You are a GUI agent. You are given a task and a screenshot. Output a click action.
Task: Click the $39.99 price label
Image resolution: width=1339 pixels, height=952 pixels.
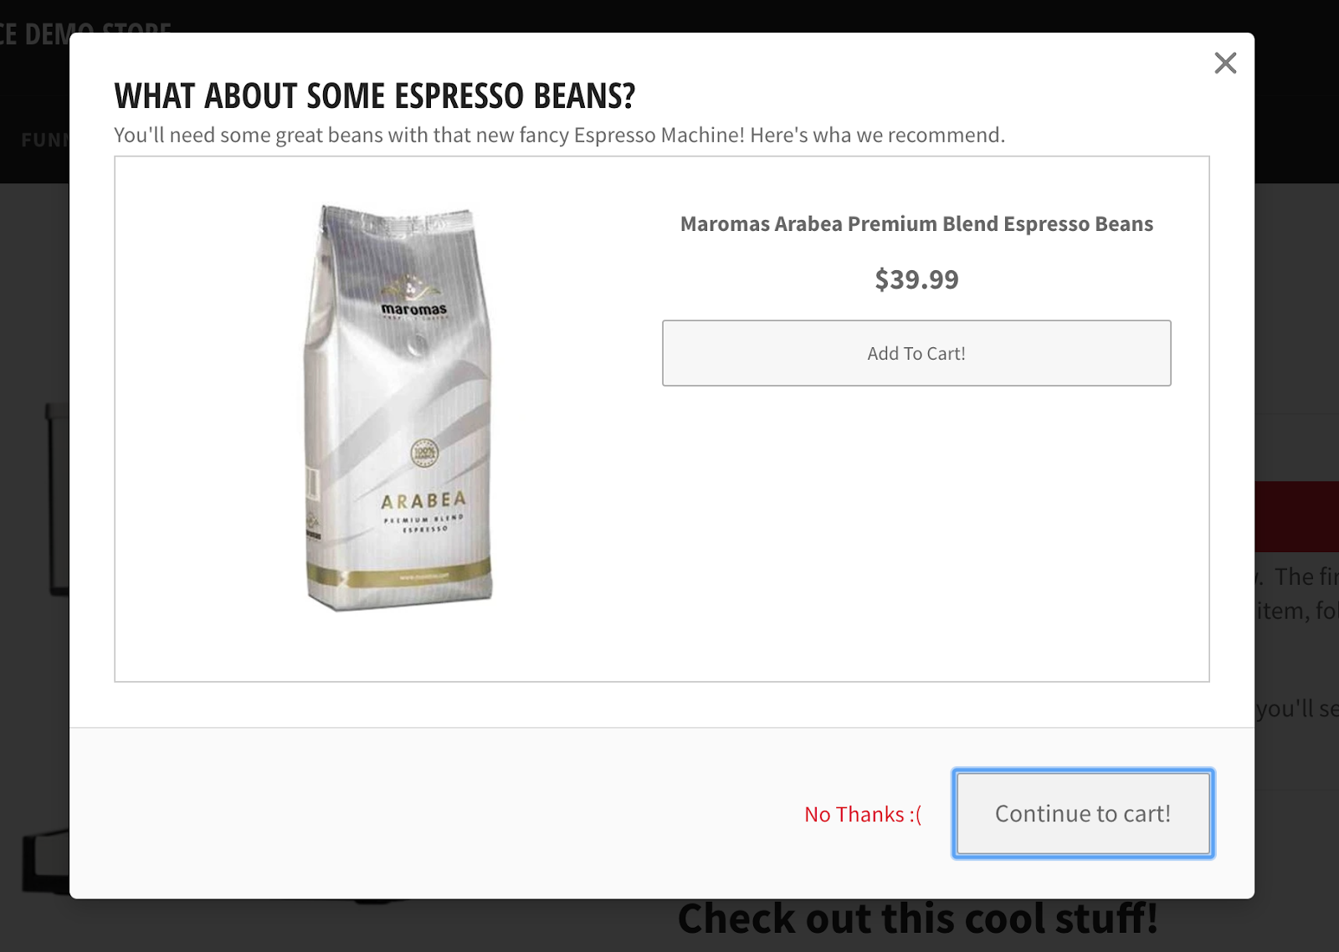pyautogui.click(x=916, y=279)
